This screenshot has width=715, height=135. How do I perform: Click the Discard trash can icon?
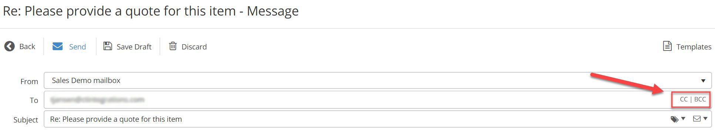[173, 46]
